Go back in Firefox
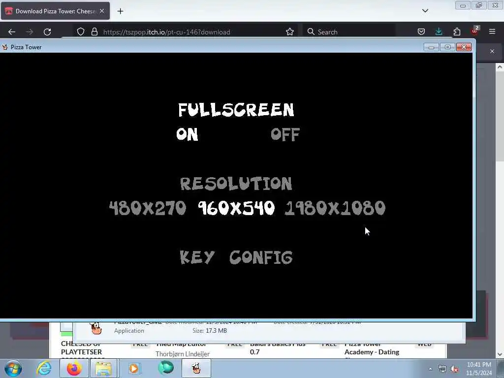 point(12,32)
